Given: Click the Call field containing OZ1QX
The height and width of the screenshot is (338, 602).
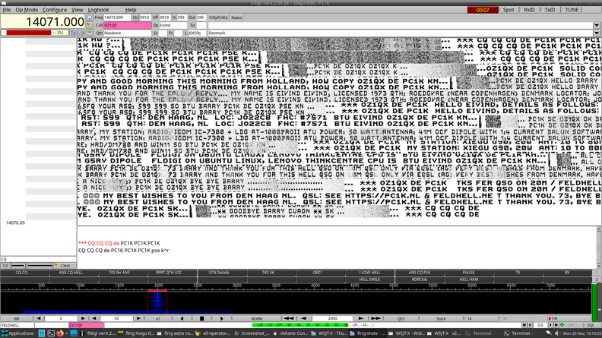Looking at the screenshot, I should point(127,25).
